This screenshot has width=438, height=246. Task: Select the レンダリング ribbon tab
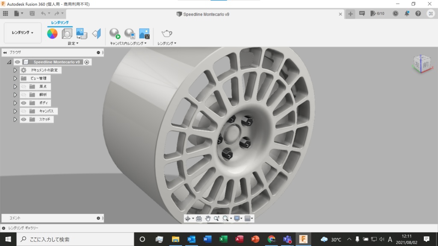(60, 23)
